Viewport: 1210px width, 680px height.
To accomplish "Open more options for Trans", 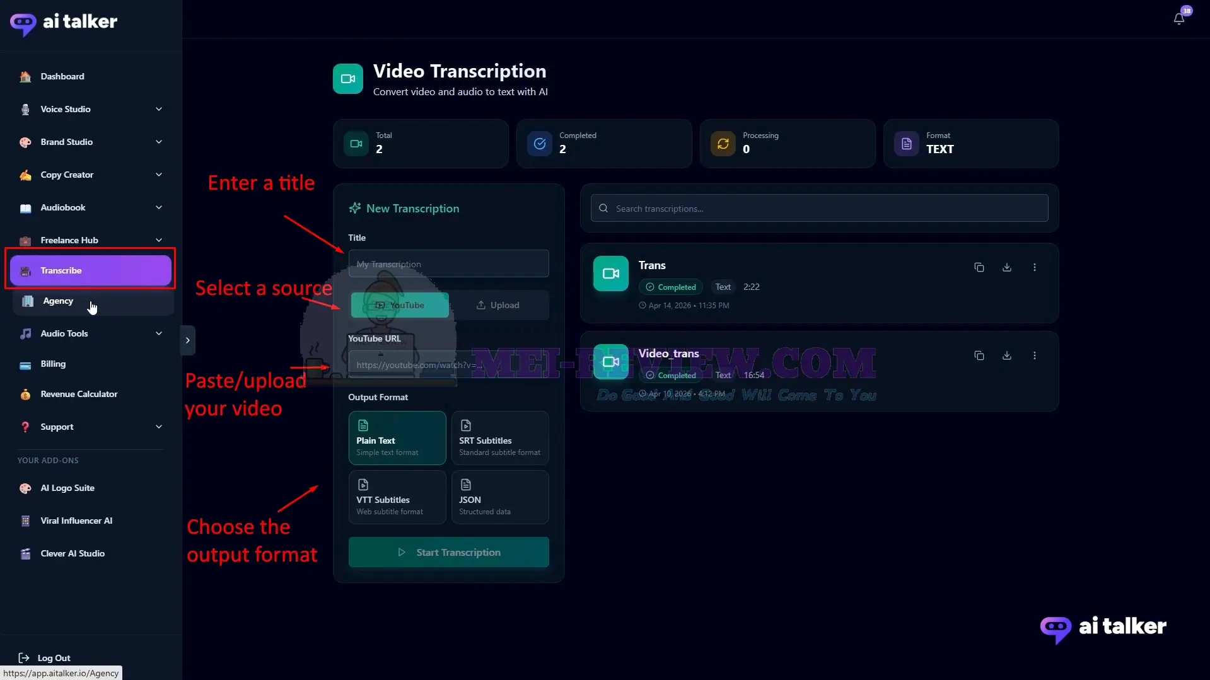I will coord(1034,267).
